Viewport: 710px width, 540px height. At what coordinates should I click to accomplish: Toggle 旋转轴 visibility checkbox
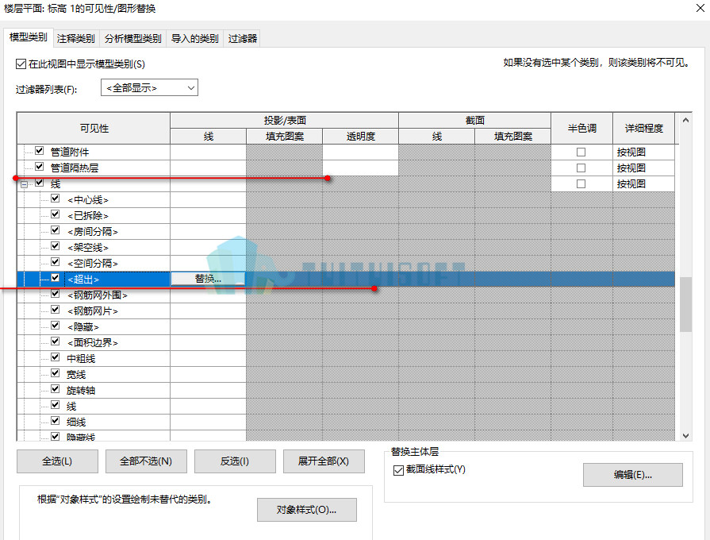coord(56,388)
